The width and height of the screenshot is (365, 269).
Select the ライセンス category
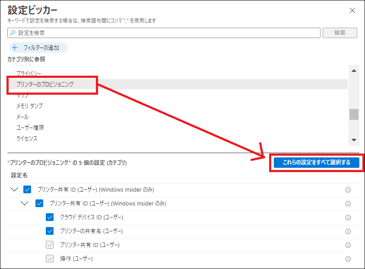[27, 138]
